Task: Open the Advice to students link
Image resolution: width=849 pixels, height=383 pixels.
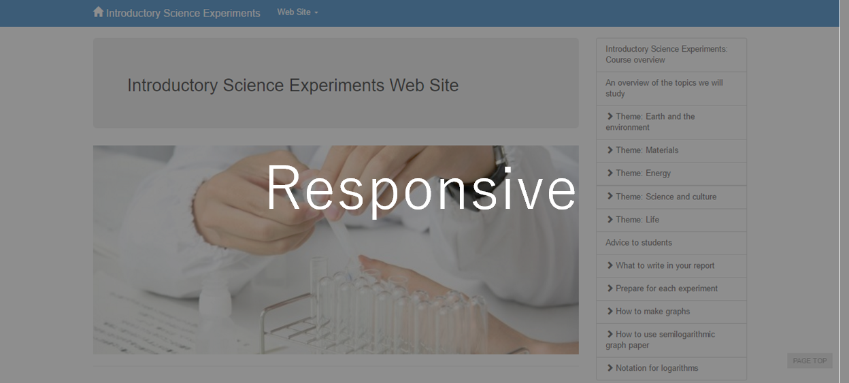Action: click(x=671, y=243)
